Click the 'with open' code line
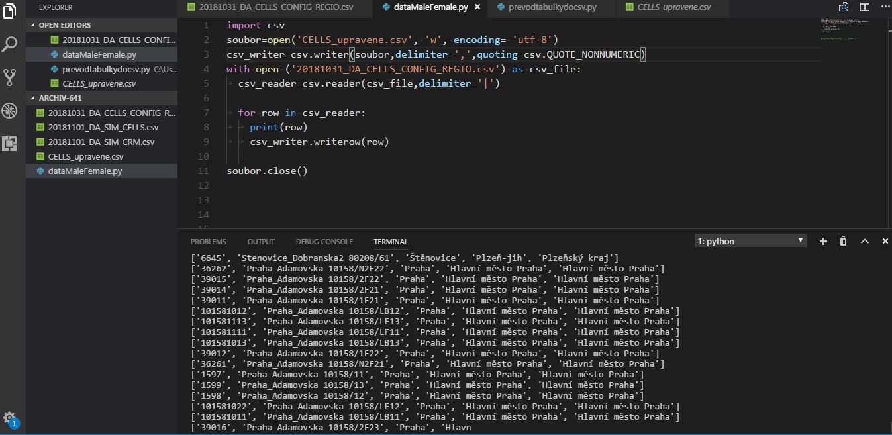Image resolution: width=892 pixels, height=435 pixels. (x=403, y=69)
